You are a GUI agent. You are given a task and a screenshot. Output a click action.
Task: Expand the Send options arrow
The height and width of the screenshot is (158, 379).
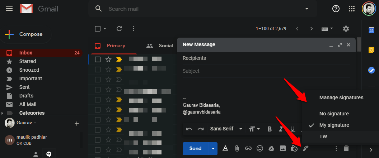[213, 148]
